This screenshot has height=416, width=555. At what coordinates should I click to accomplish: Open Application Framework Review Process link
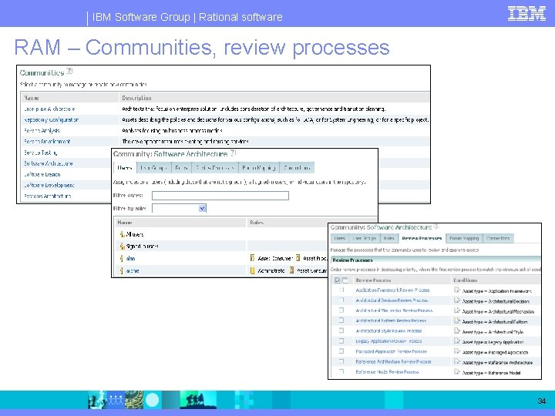point(392,290)
